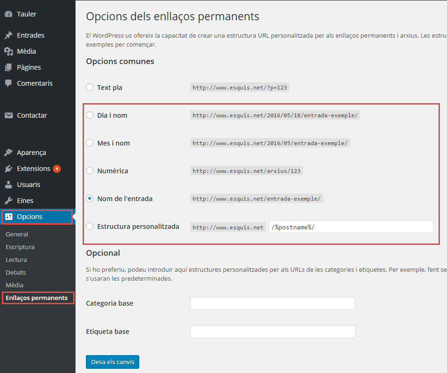The image size is (447, 373).
Task: Click the Mes i nom label
Action: pos(113,143)
